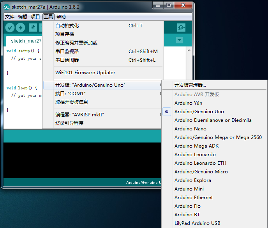Select Arduino Fio board
Screen dimensions: 268x228
coord(215,206)
